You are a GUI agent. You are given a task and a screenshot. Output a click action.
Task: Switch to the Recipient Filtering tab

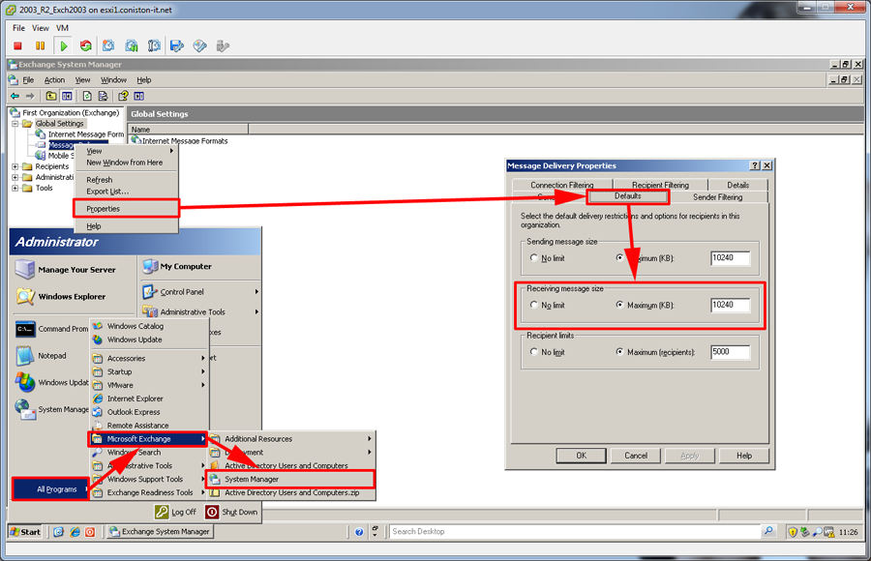coord(660,185)
